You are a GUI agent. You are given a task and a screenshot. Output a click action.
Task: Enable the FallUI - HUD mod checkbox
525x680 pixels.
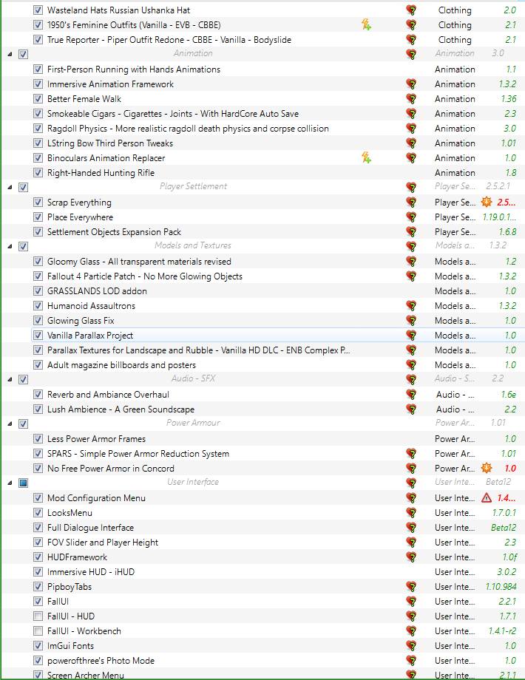(x=38, y=616)
